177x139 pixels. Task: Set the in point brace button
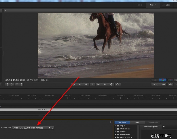[x=7, y=84]
